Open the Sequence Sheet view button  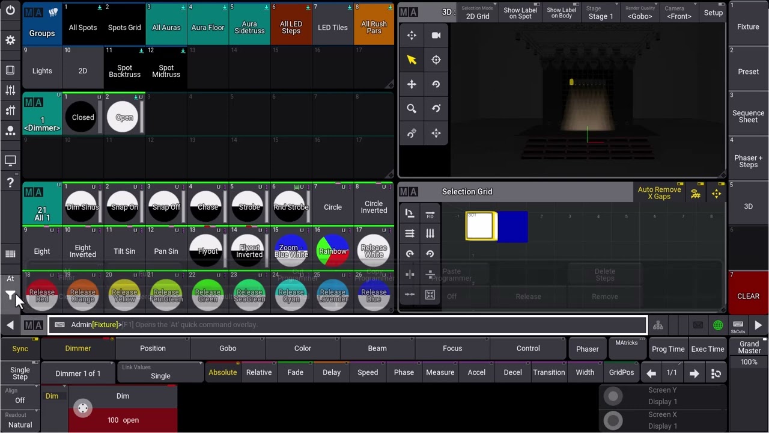[748, 112]
